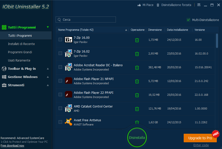Click the 382,48 MB size value
Image resolution: width=222 pixels, height=149 pixels.
pyautogui.click(x=155, y=67)
